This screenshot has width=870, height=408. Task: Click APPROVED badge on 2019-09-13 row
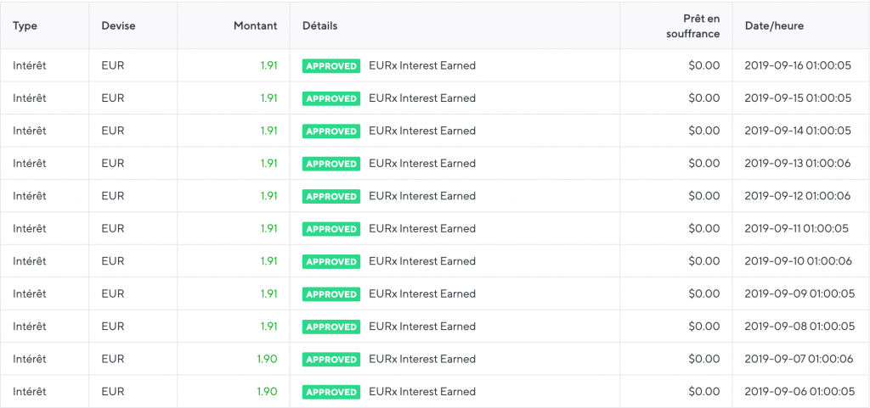point(331,164)
